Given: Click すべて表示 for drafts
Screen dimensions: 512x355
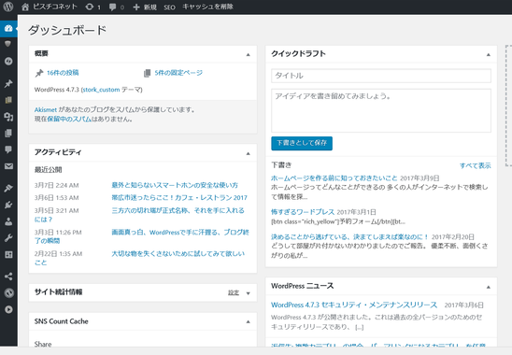Looking at the screenshot, I should 476,165.
